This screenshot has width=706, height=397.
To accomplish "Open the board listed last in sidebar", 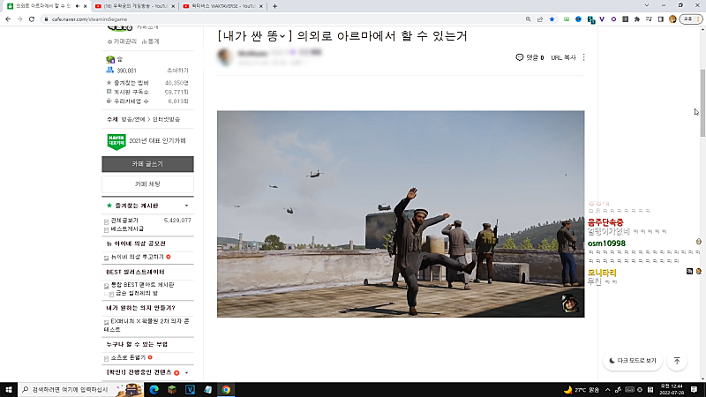I will 128,357.
